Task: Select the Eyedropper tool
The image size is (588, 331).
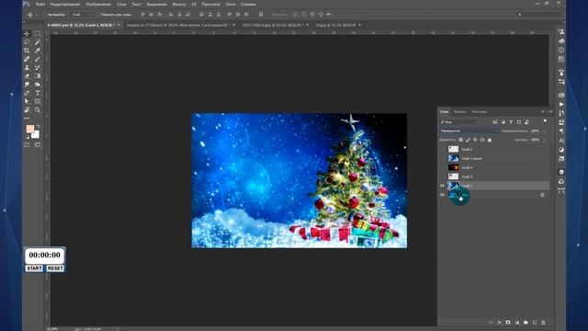Action: pos(38,51)
